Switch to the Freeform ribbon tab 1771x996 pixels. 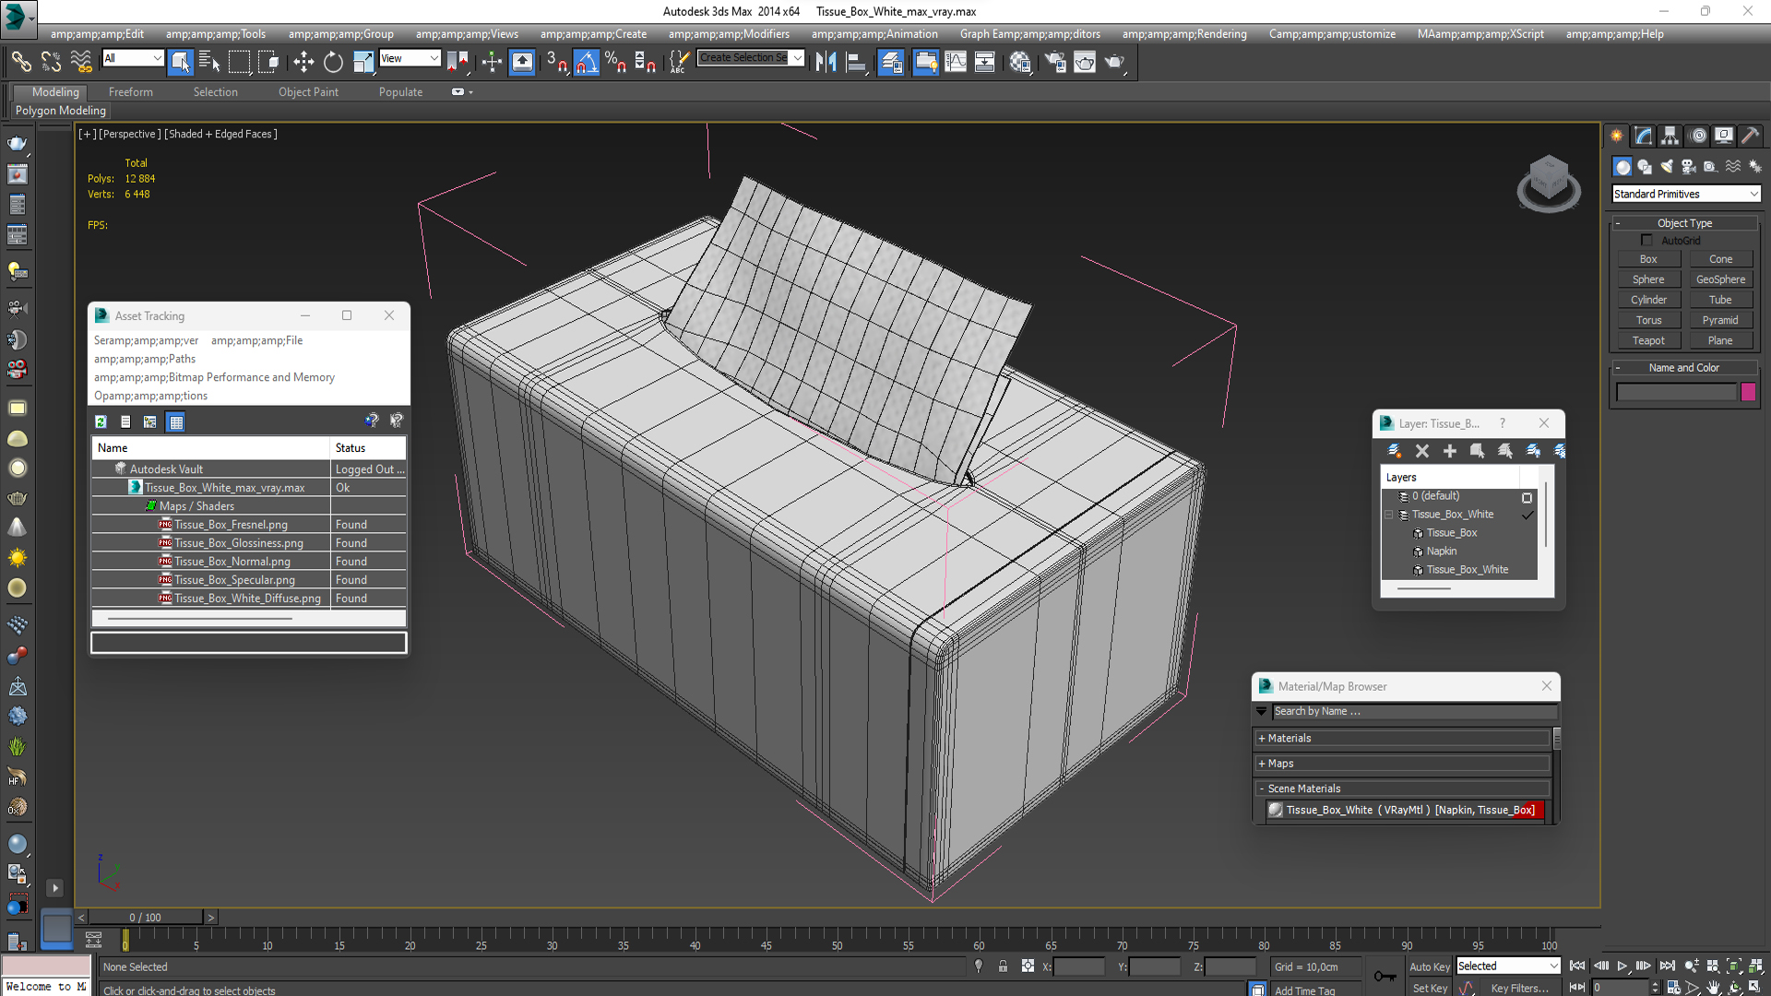click(x=131, y=92)
